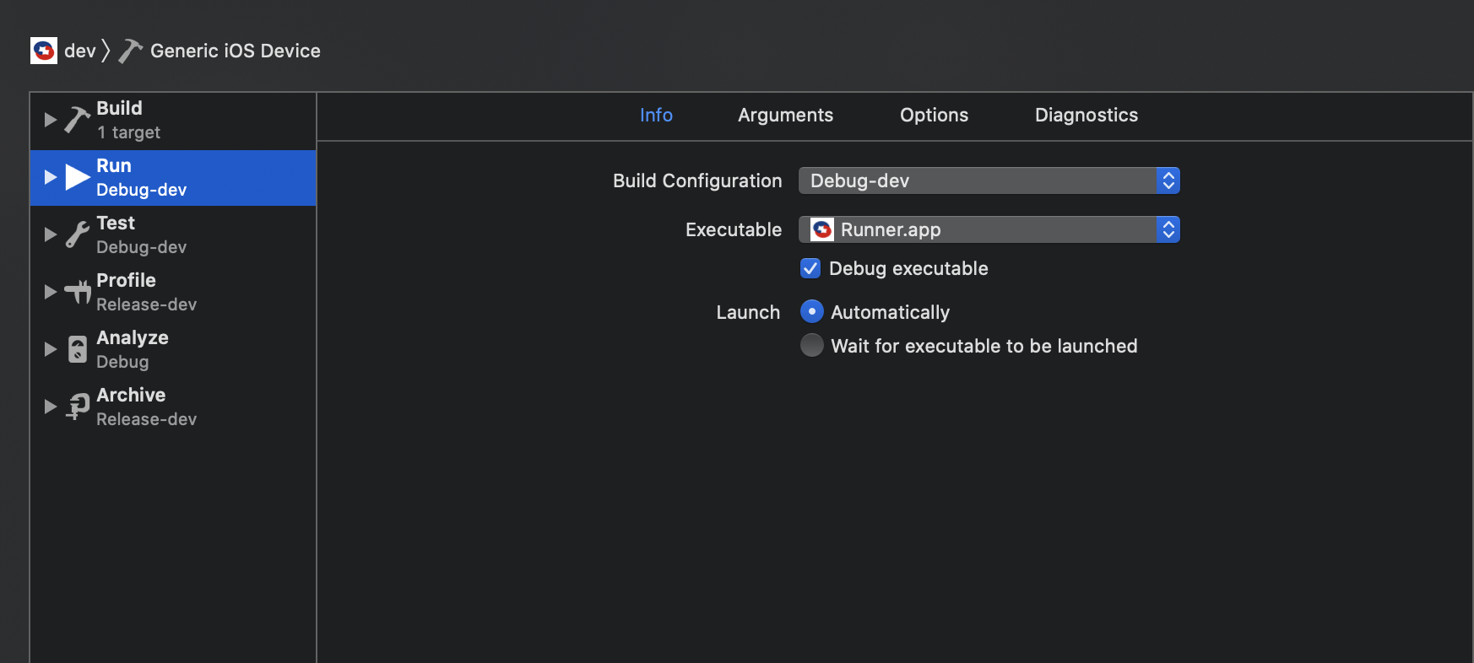The image size is (1474, 663).
Task: Open the Diagnostics tab
Action: (x=1086, y=116)
